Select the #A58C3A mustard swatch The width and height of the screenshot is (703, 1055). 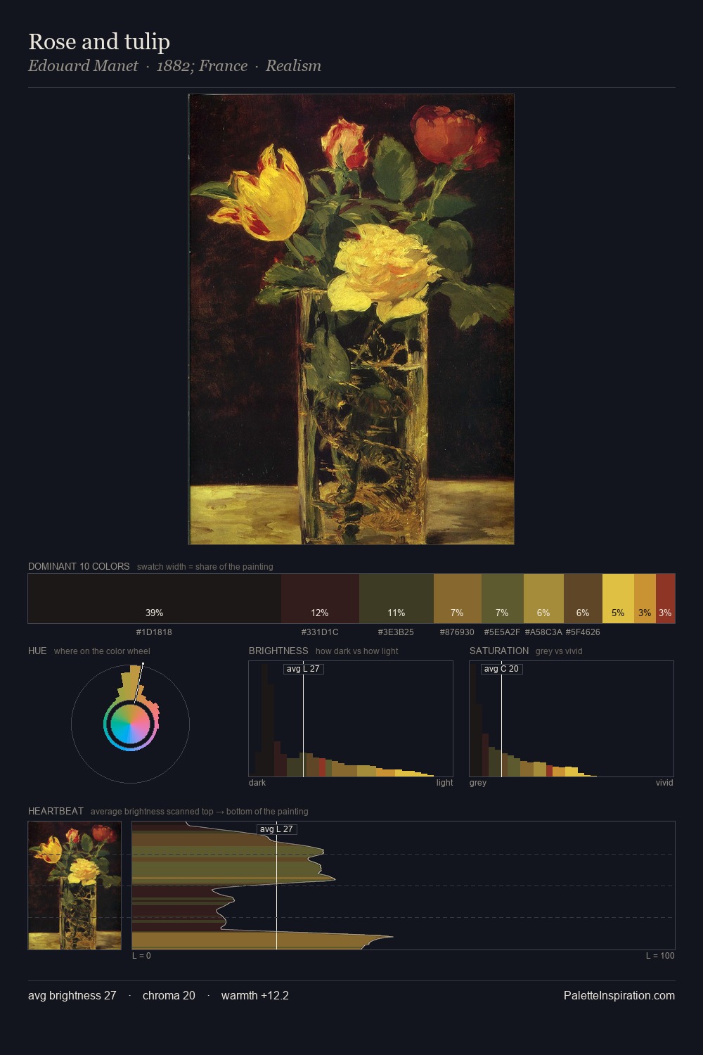coord(543,599)
